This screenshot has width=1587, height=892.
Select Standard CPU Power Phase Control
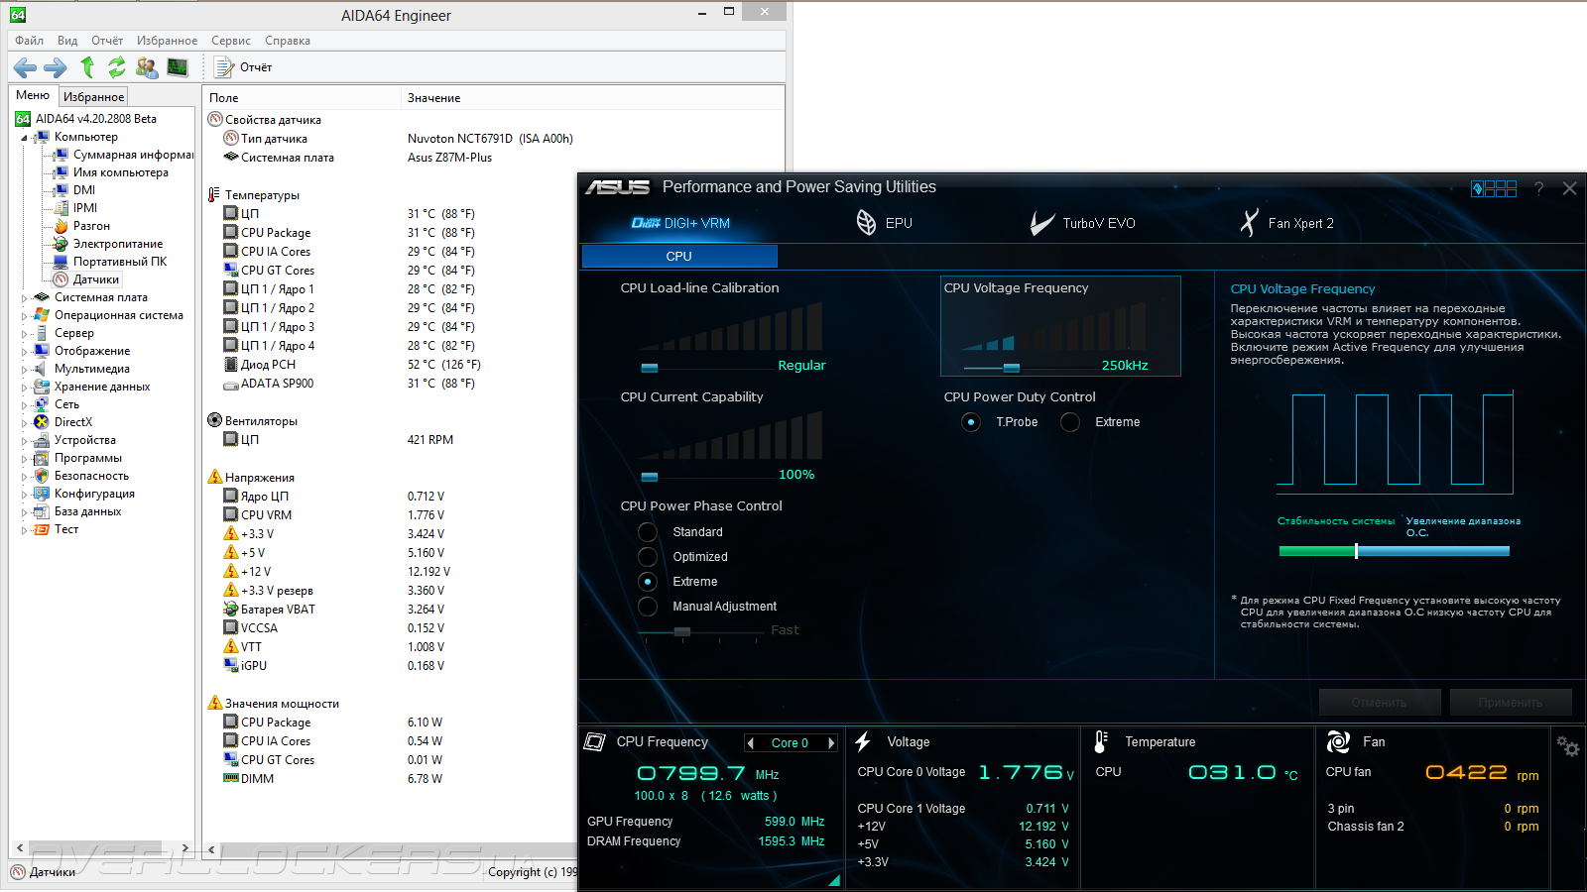648,532
